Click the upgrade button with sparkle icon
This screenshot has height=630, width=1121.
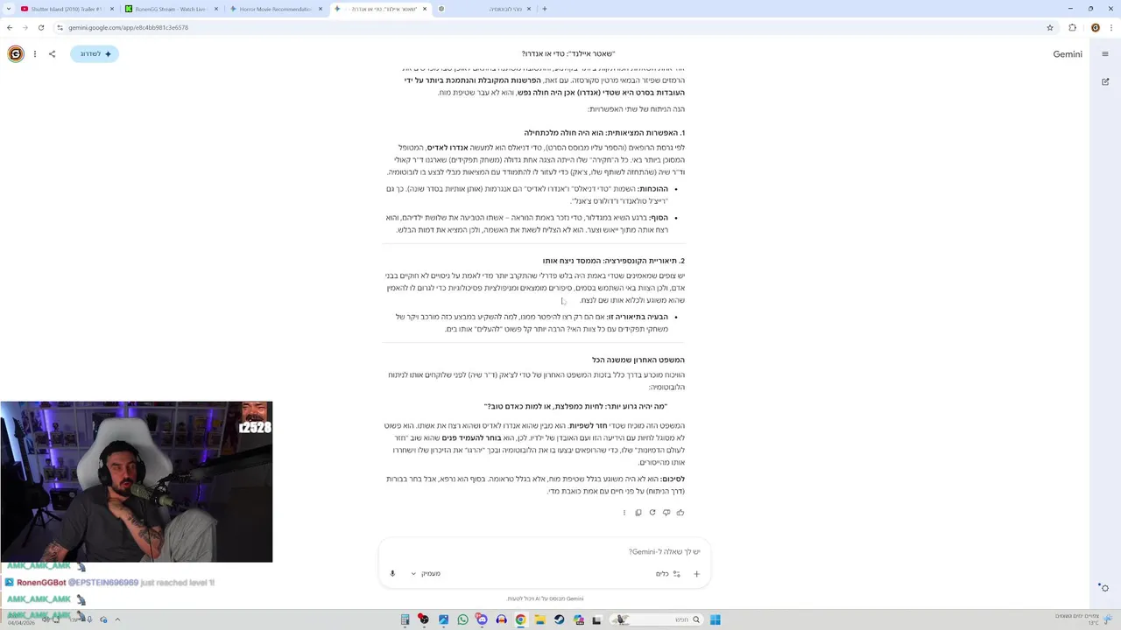click(95, 54)
